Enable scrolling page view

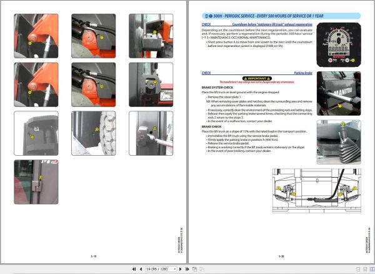click(x=365, y=270)
